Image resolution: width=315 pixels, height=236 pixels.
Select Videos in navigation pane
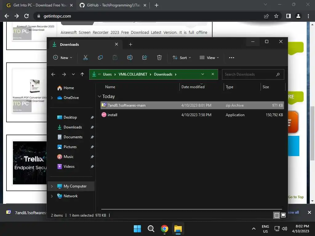tap(69, 167)
